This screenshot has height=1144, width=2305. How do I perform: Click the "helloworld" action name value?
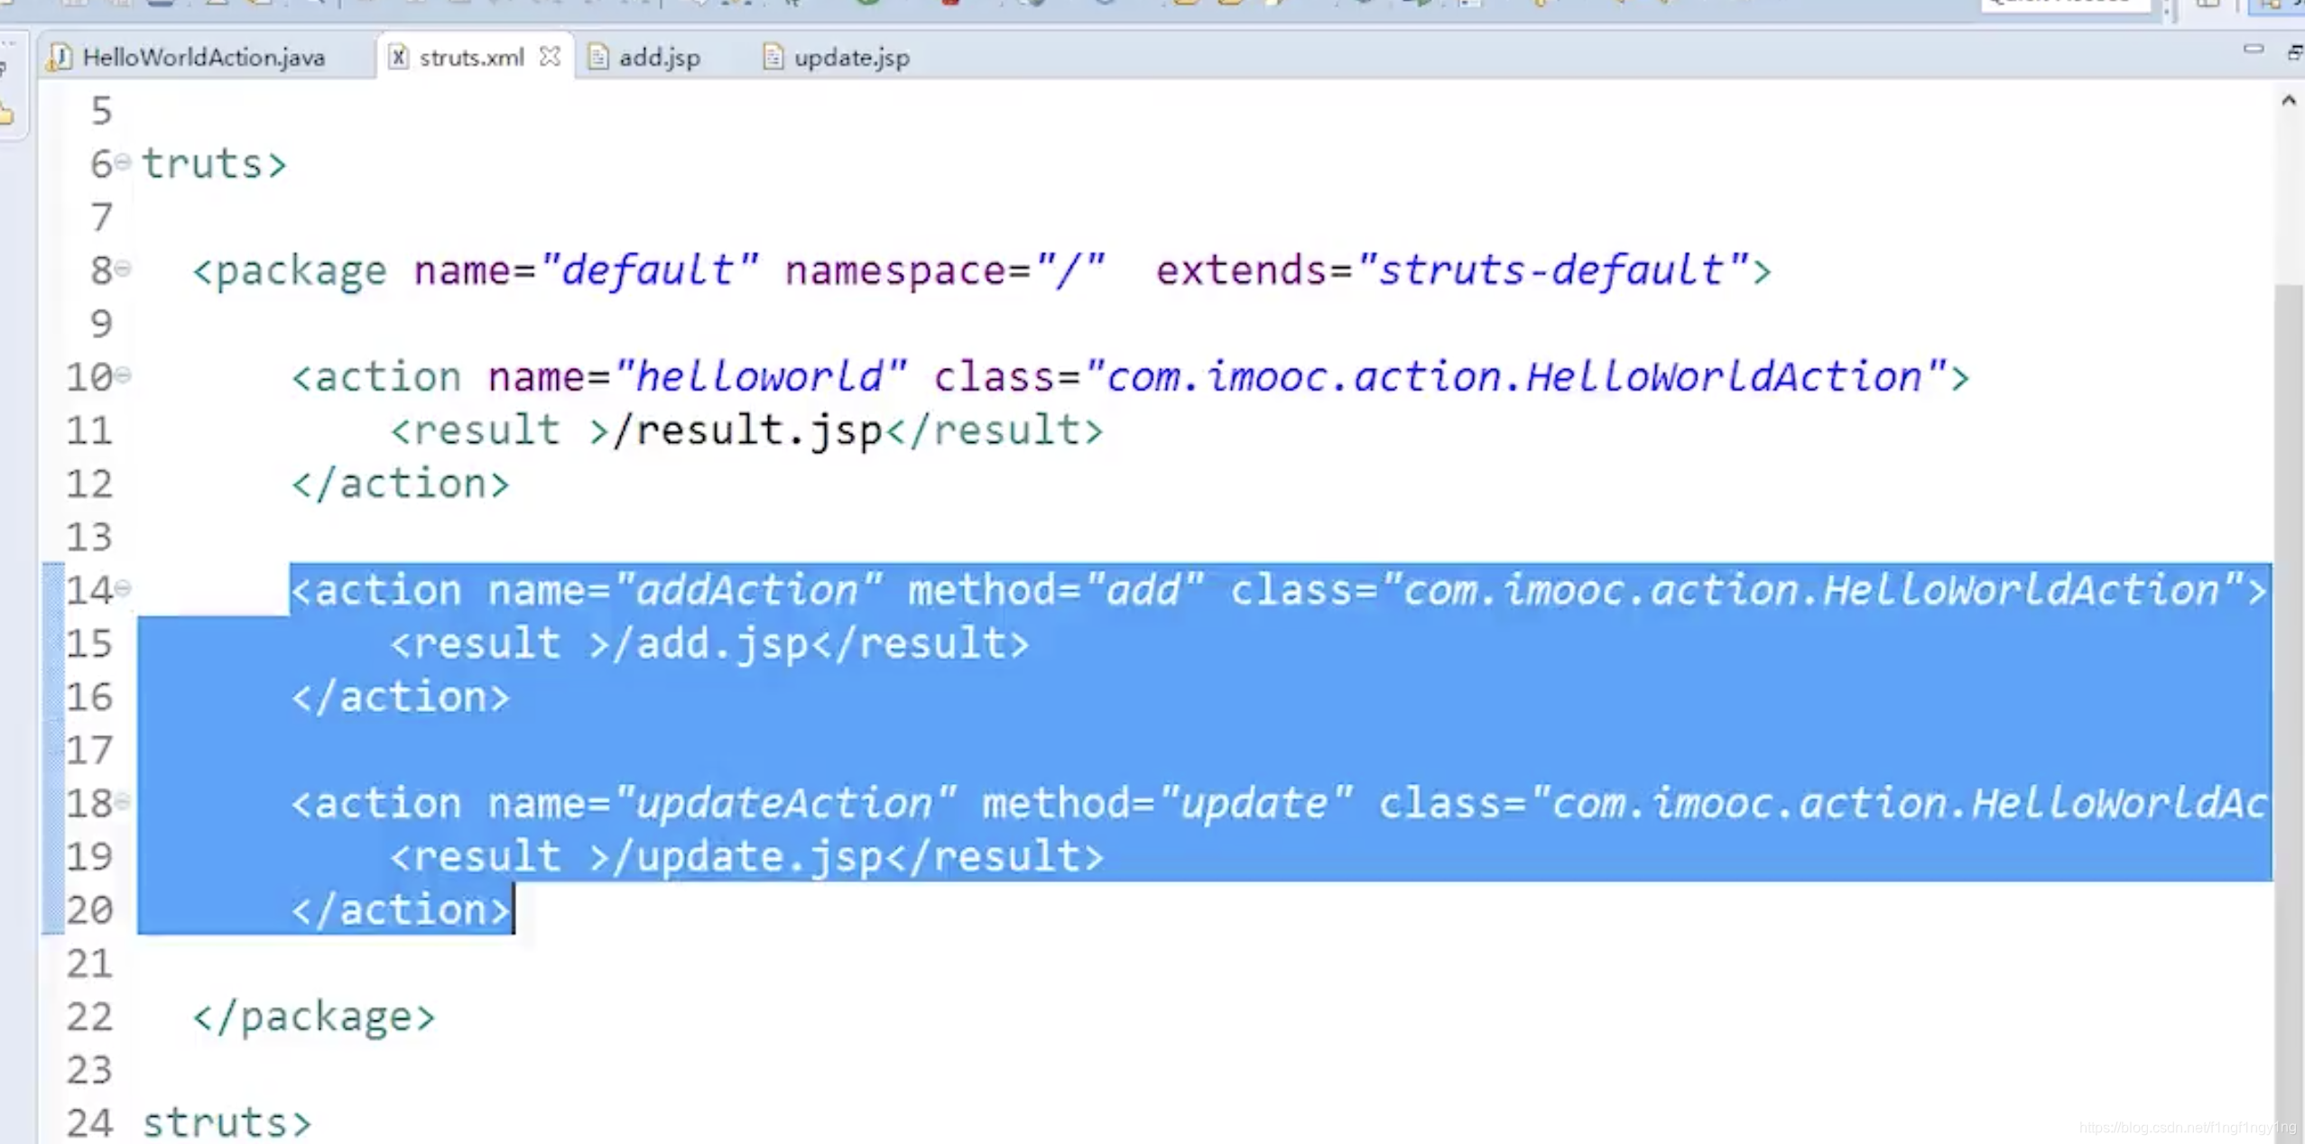pos(760,377)
